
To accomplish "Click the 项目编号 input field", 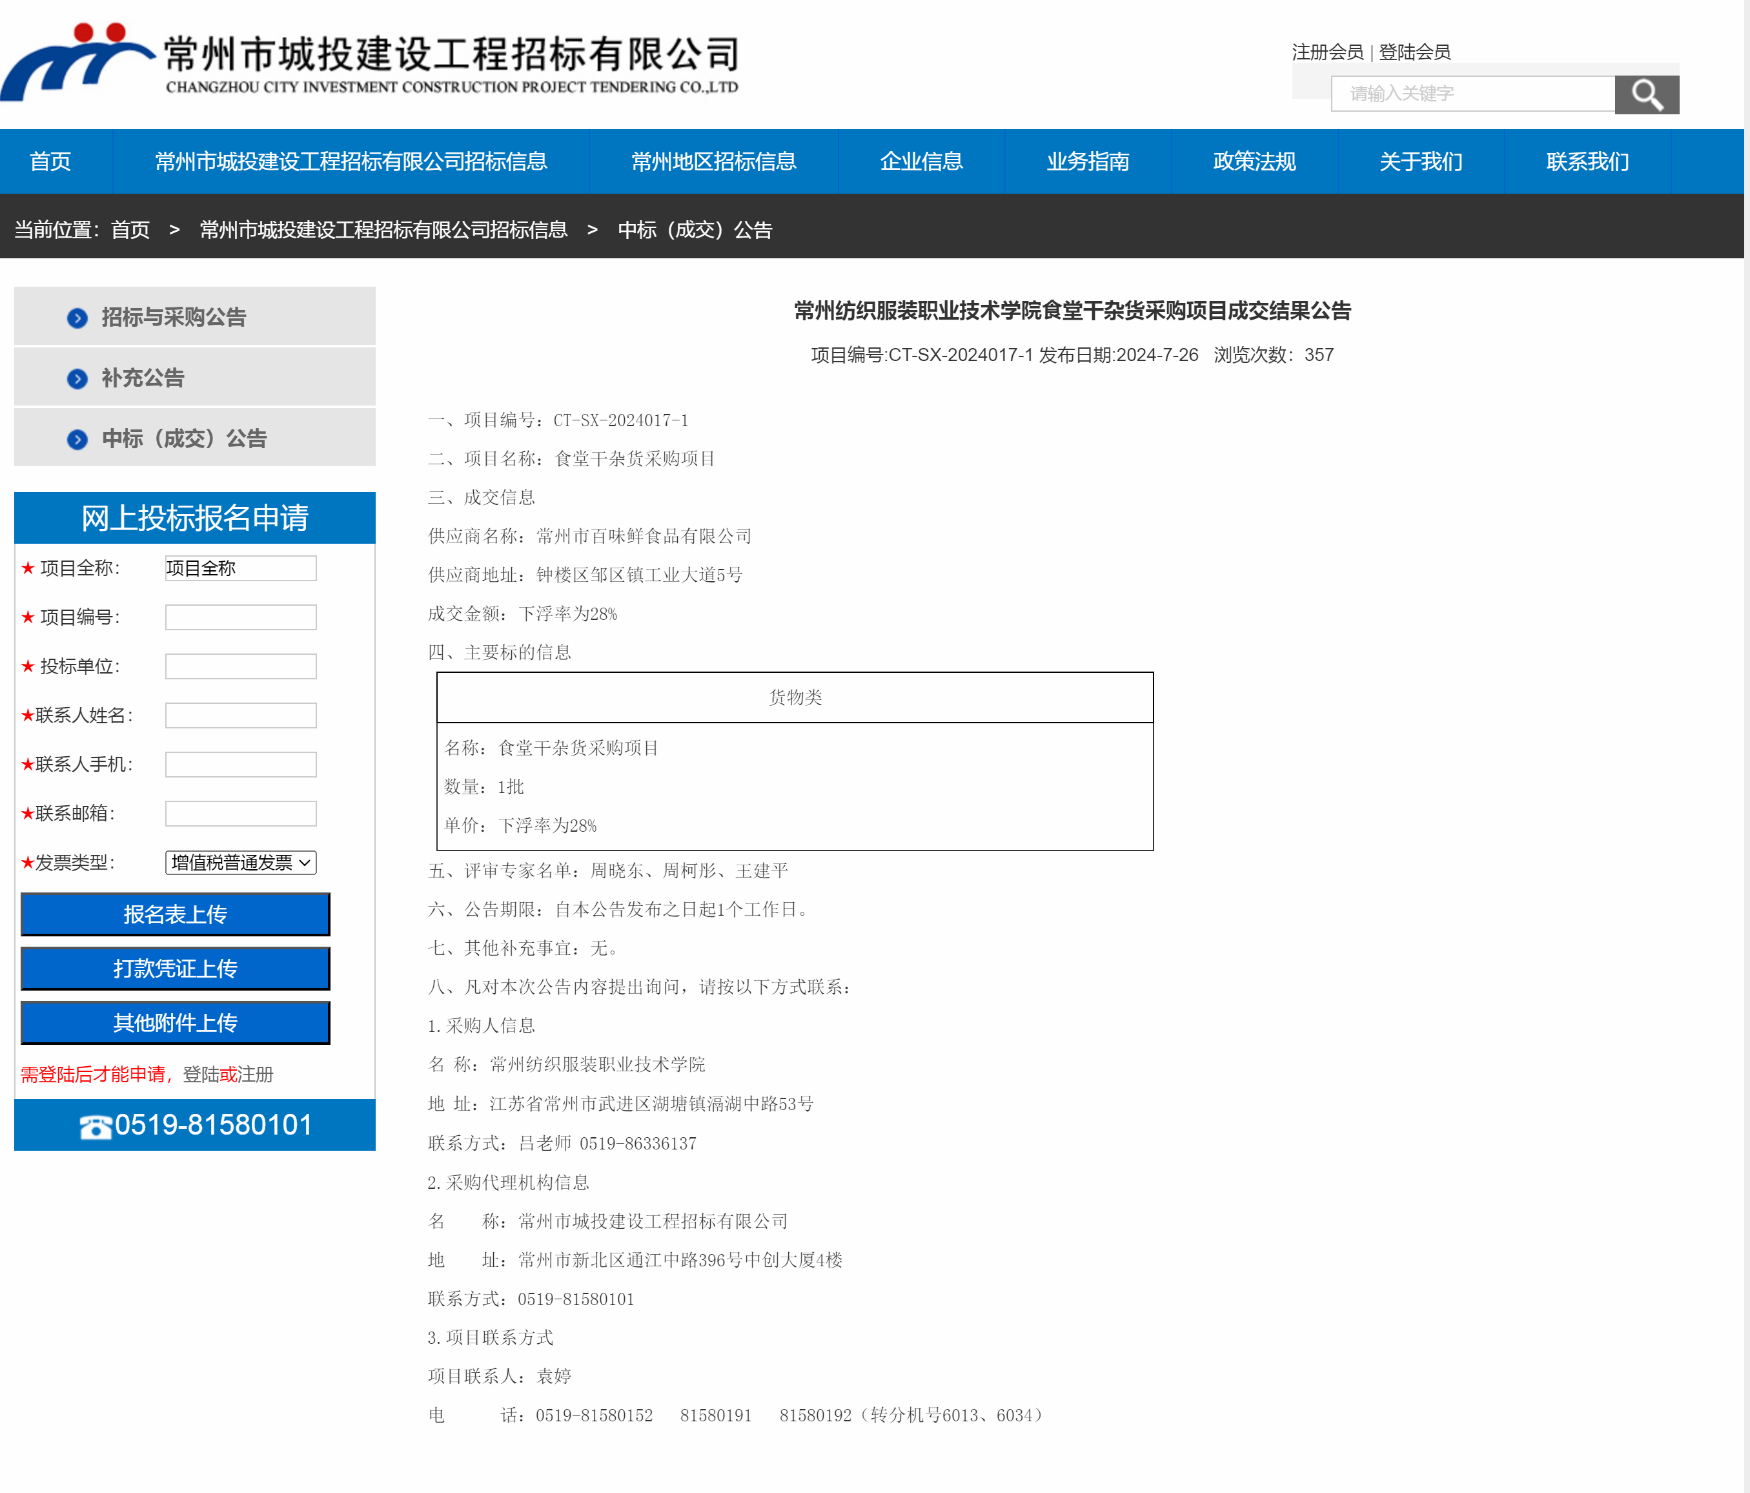I will pyautogui.click(x=241, y=617).
